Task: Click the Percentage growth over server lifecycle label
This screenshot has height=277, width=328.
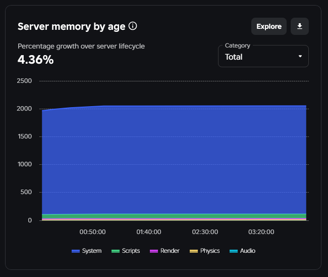Action: coord(81,46)
